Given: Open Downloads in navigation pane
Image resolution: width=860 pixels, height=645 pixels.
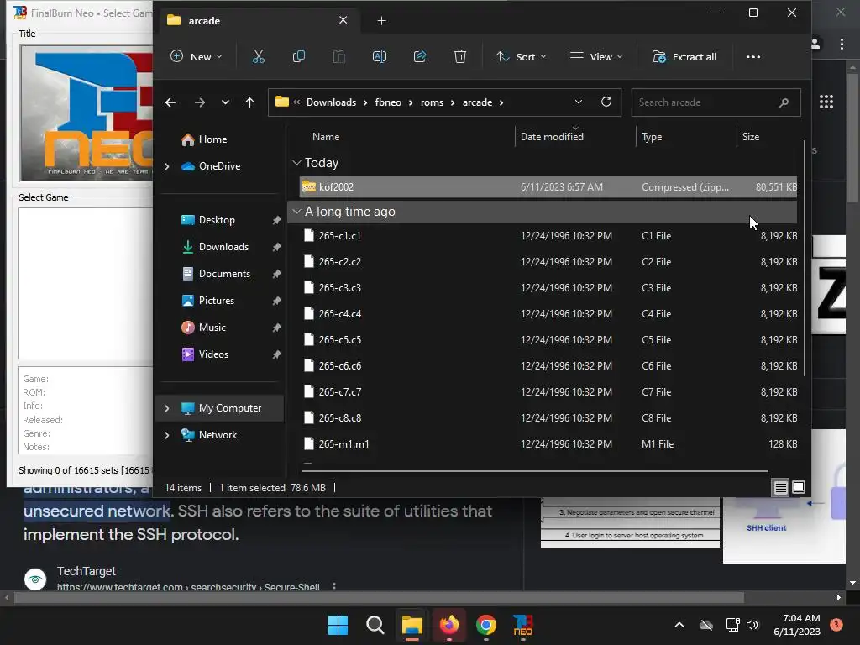Looking at the screenshot, I should point(223,247).
